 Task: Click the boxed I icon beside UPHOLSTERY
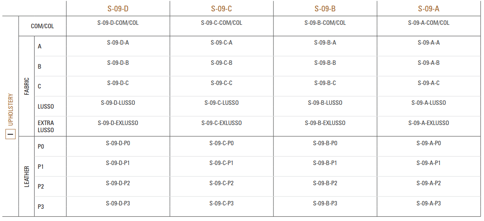pyautogui.click(x=11, y=134)
